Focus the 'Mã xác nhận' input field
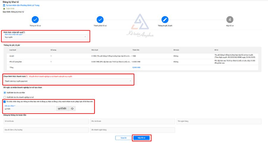The width and height of the screenshot is (268, 143). point(29,109)
